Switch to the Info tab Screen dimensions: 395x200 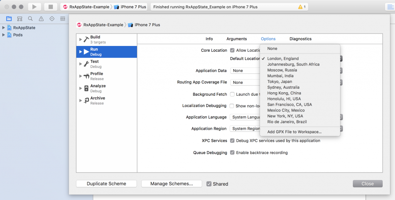[x=209, y=39]
